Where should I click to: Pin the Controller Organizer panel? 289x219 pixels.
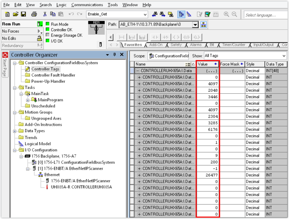[115, 55]
